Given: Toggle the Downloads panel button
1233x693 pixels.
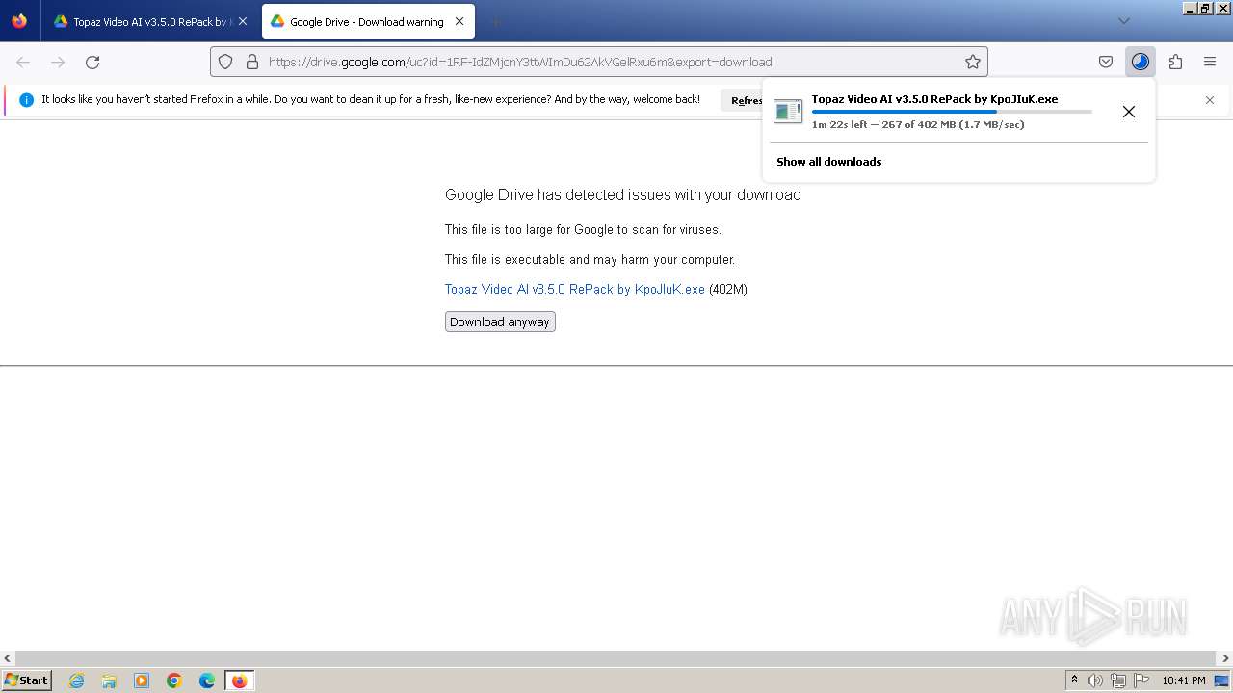Looking at the screenshot, I should point(1141,62).
